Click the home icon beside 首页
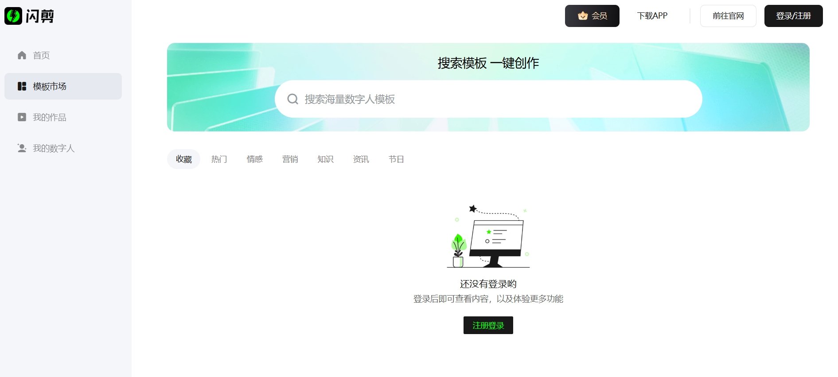This screenshot has width=838, height=377. coord(22,55)
